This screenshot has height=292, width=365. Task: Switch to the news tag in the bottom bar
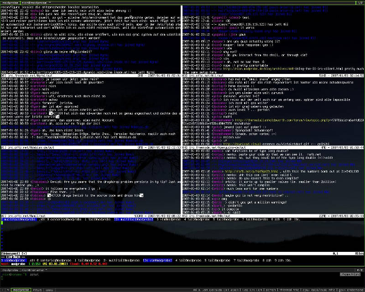coord(37,290)
